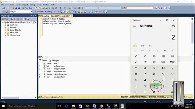This screenshot has width=195, height=109.
Task: Click the Paste icon in toolbar
Action: pyautogui.click(x=56, y=8)
